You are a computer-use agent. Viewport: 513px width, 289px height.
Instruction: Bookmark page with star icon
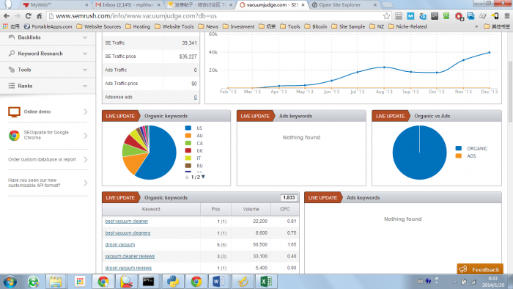386,15
